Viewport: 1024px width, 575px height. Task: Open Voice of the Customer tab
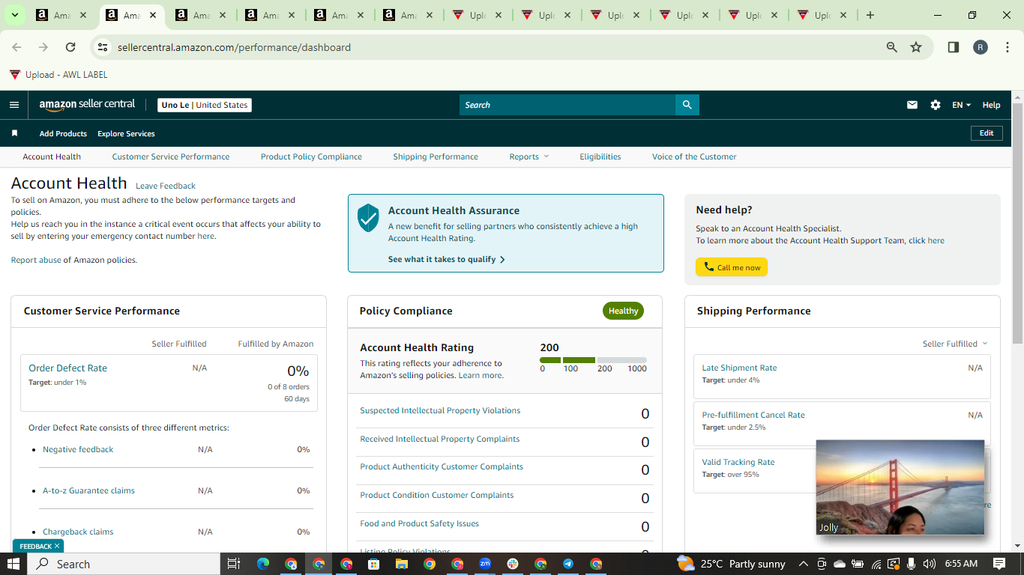click(x=694, y=156)
